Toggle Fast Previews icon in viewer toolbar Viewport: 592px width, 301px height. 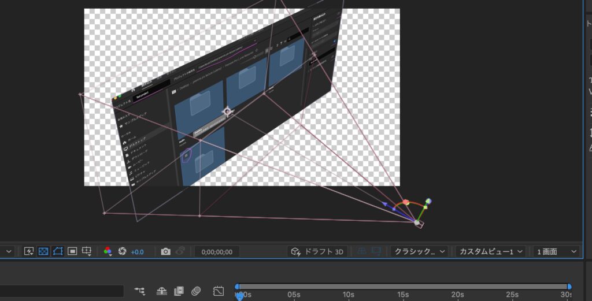pyautogui.click(x=29, y=251)
